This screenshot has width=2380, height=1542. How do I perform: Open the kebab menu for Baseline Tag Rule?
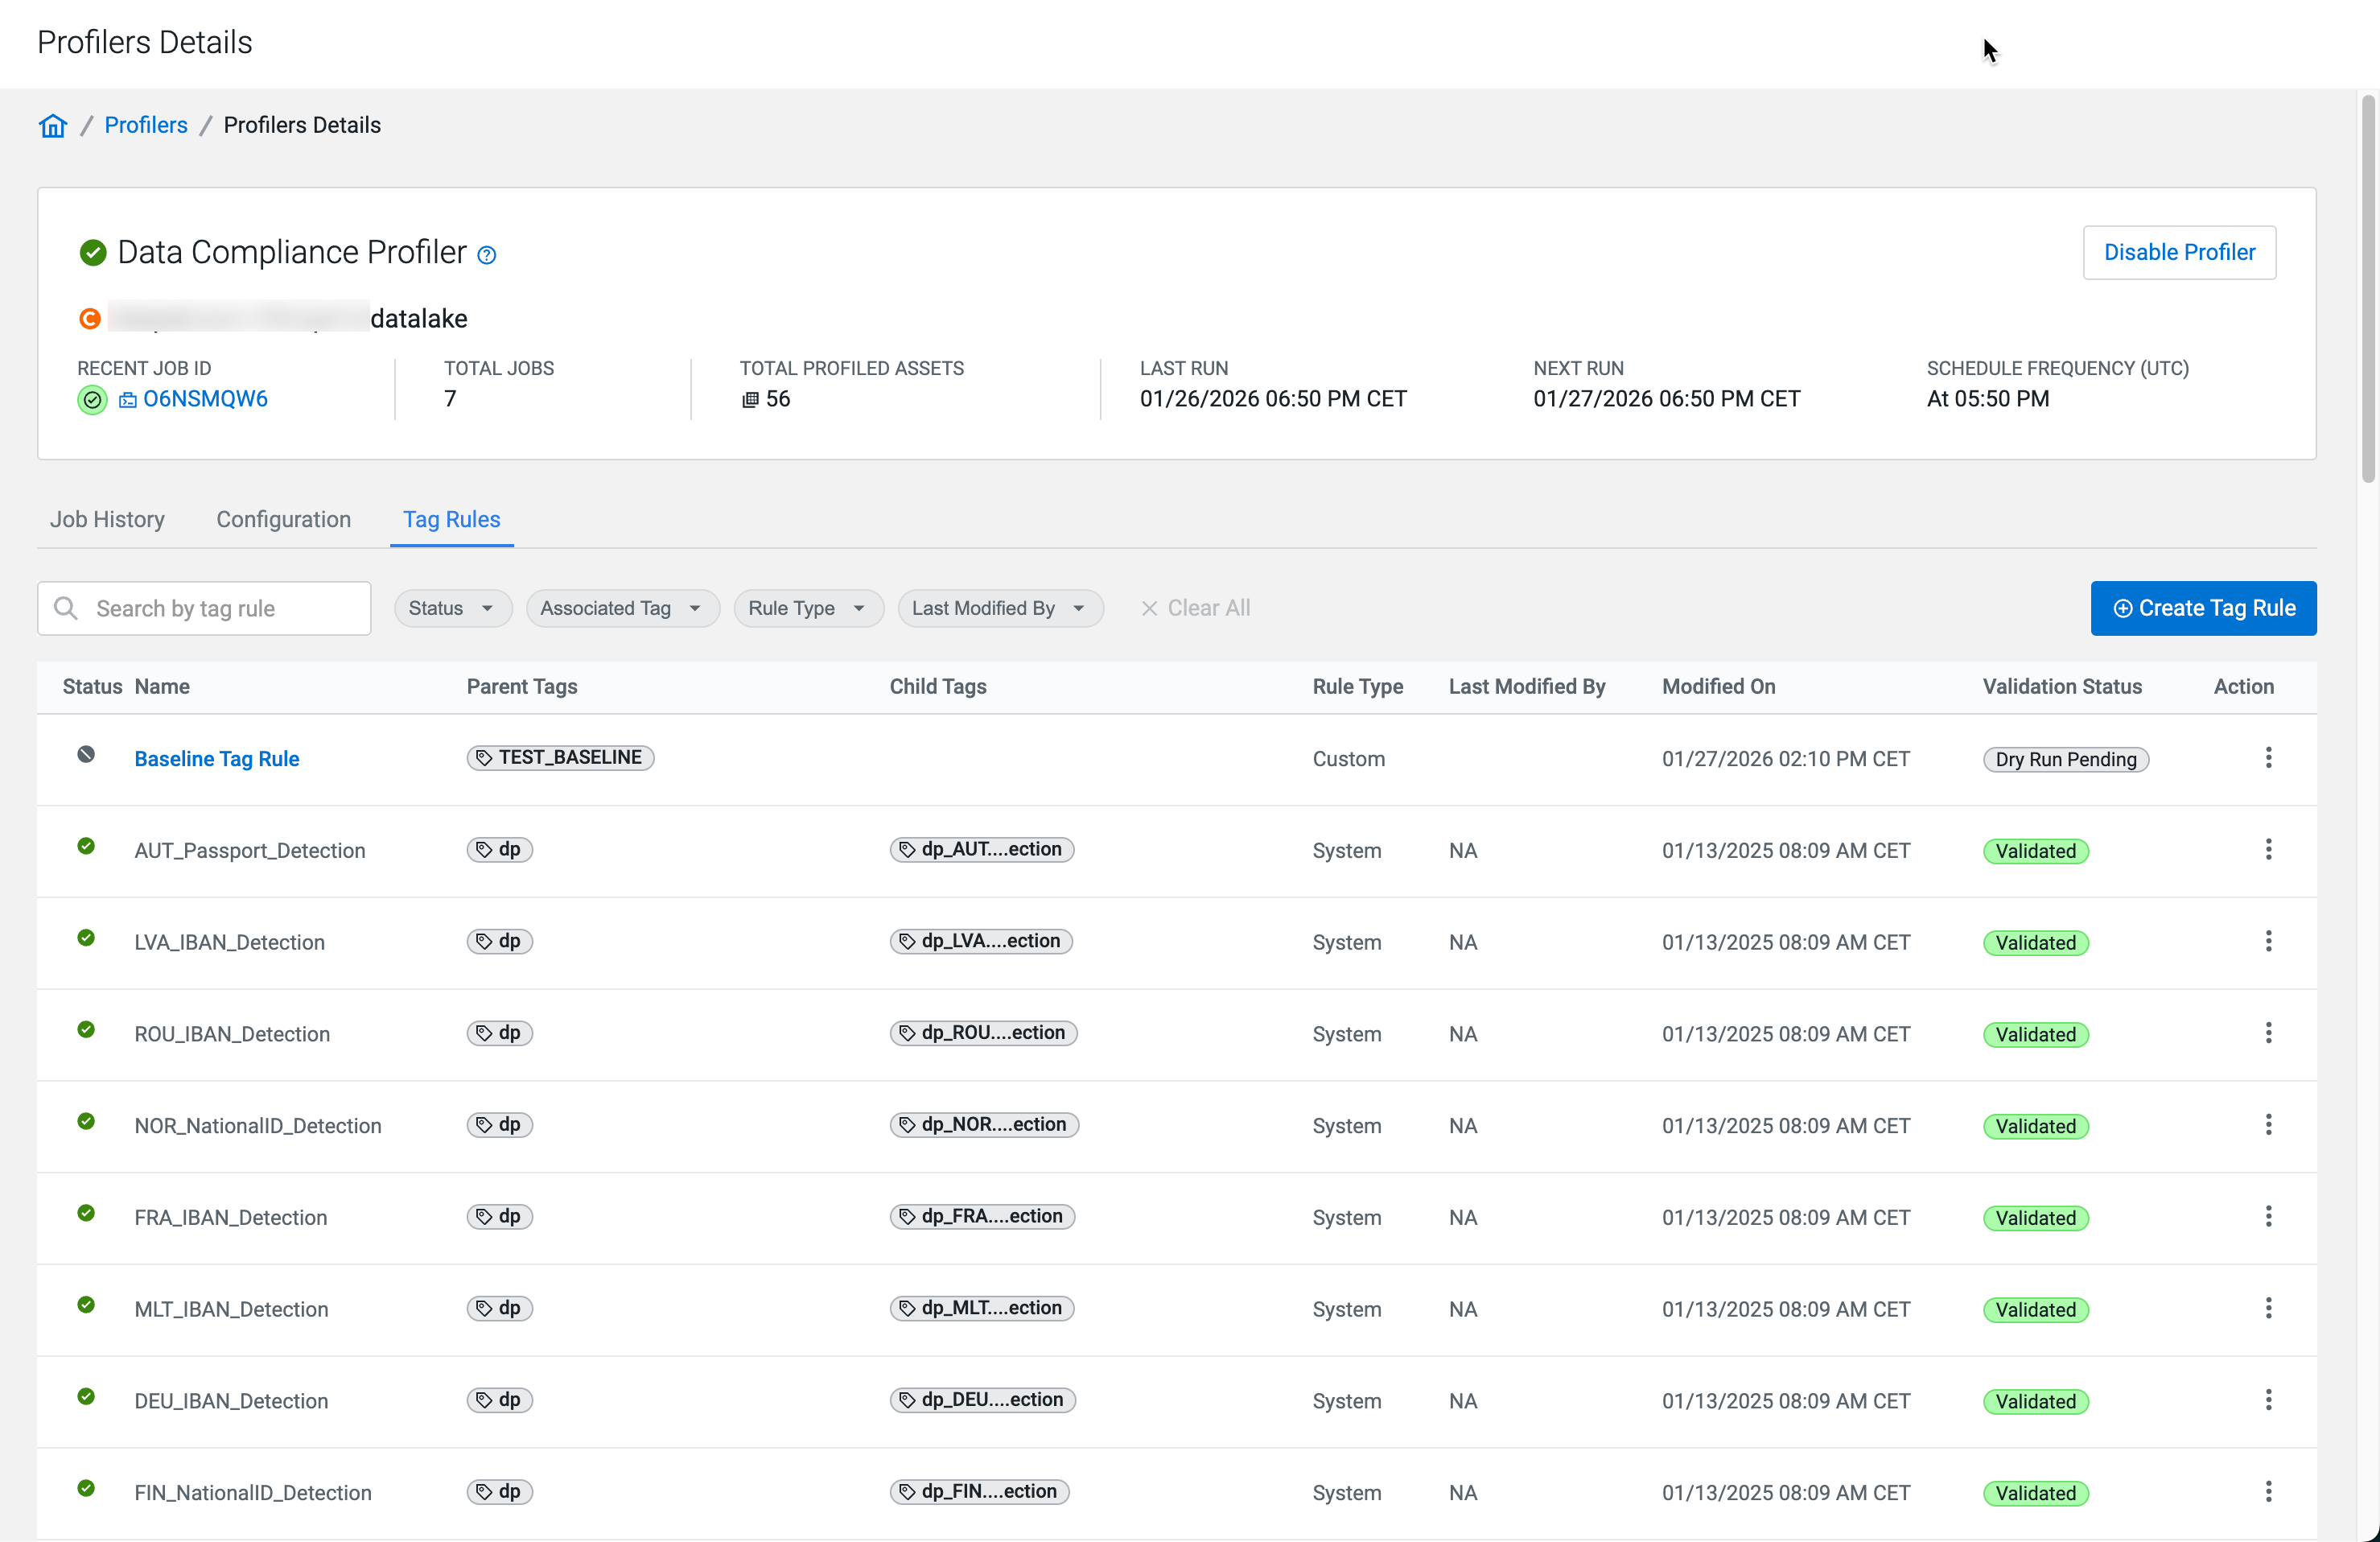point(2267,758)
